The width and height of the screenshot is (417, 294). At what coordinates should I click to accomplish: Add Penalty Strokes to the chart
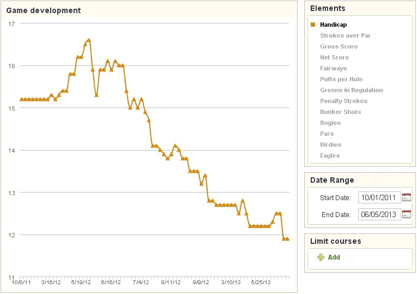tap(343, 101)
